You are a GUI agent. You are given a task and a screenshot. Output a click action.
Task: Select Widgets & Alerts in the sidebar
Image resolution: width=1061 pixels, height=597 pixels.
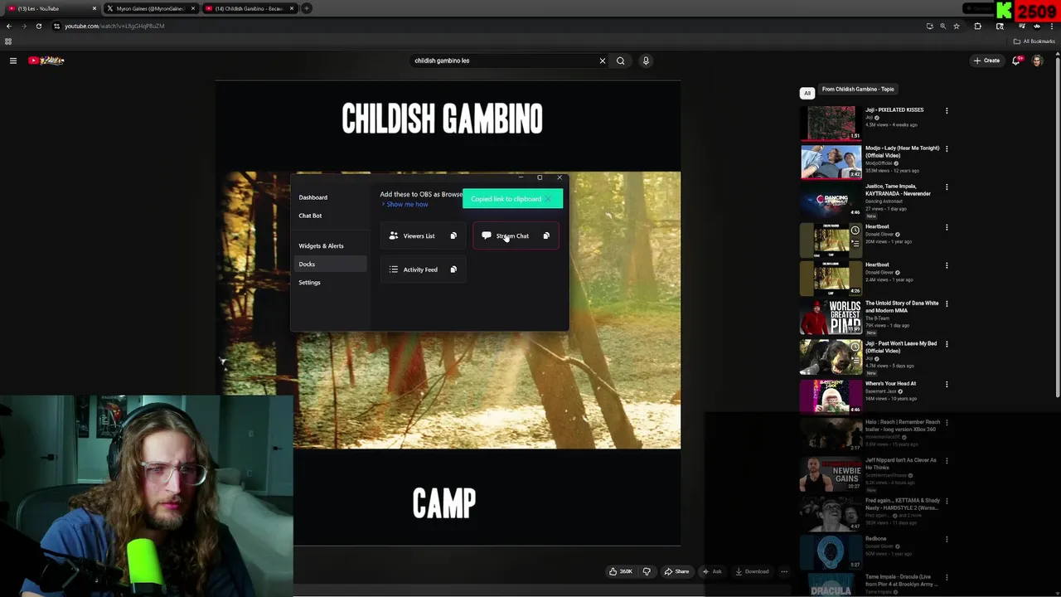(321, 245)
